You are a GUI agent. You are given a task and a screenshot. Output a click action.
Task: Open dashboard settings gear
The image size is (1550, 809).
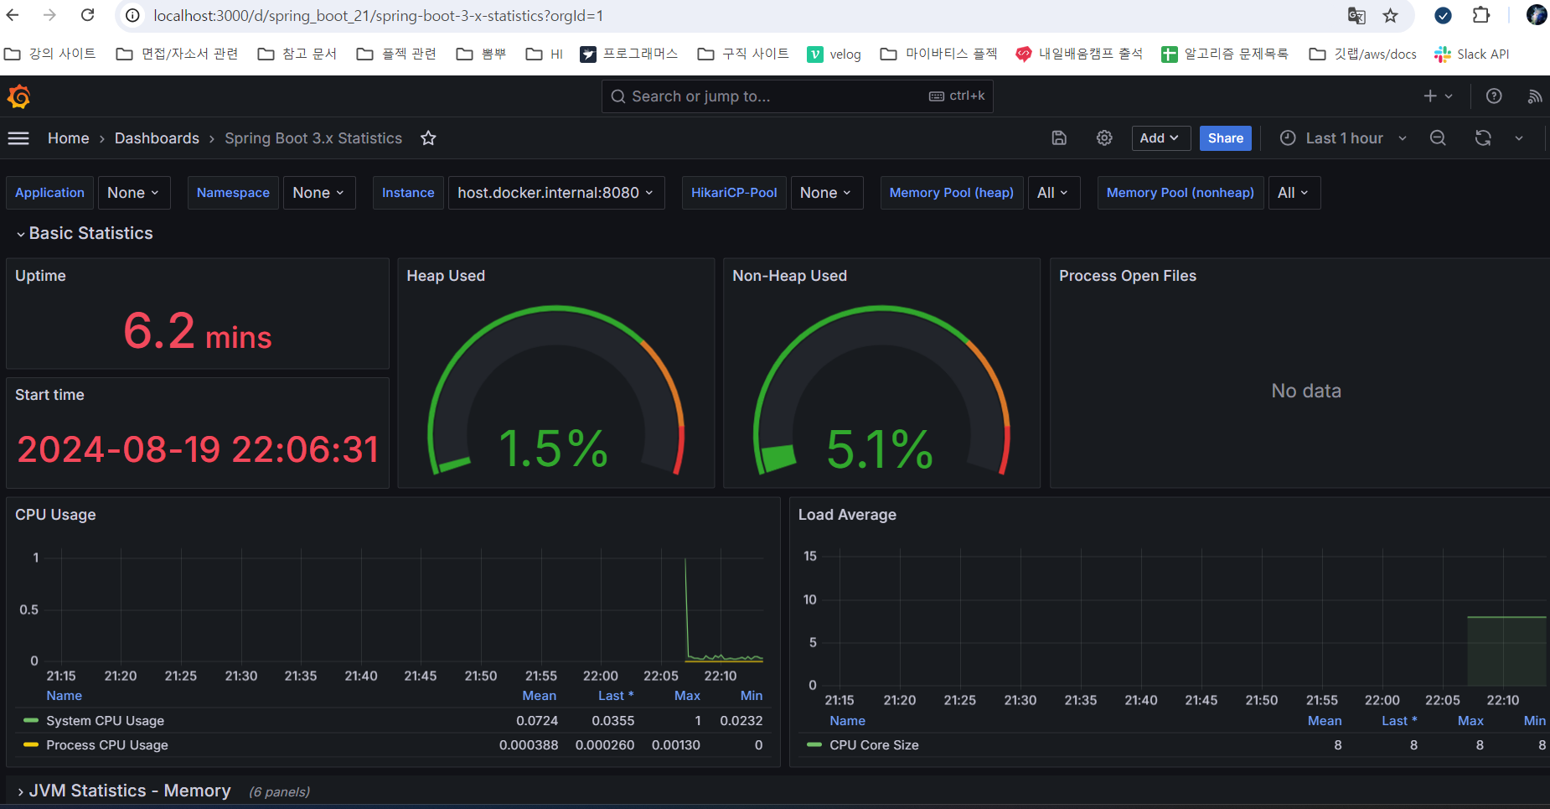tap(1104, 138)
